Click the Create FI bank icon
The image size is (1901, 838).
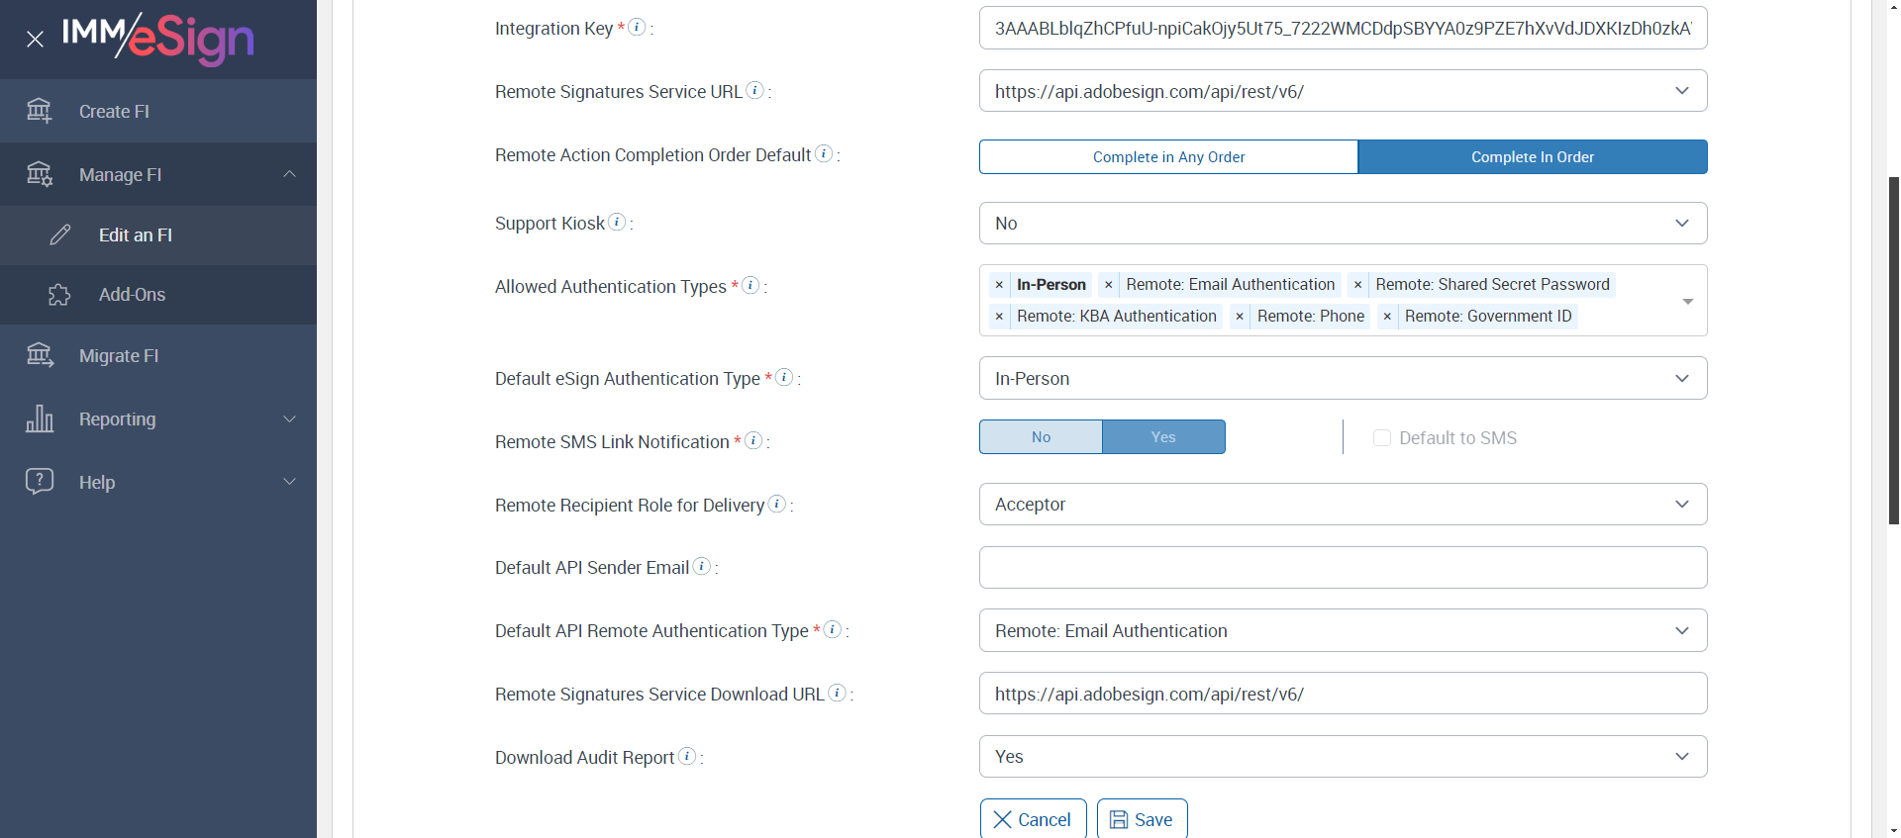39,111
